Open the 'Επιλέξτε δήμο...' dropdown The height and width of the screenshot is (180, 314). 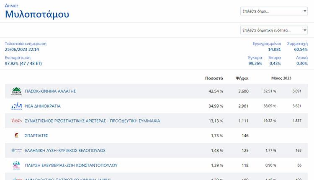point(274,11)
